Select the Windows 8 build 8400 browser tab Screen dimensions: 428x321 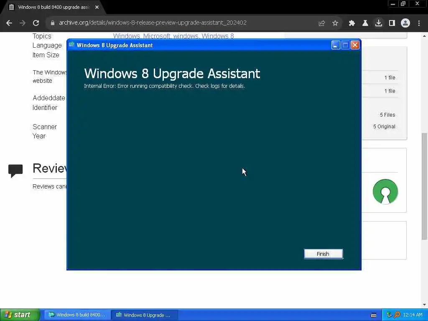[53, 7]
